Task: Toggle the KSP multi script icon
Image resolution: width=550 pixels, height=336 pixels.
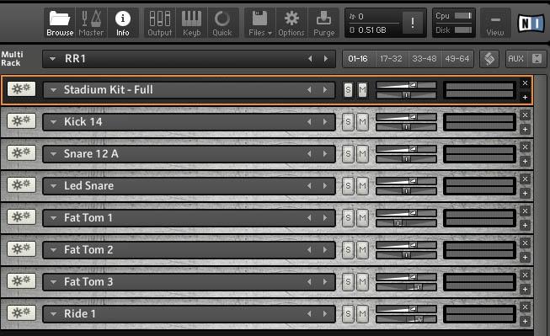Action: [489, 59]
